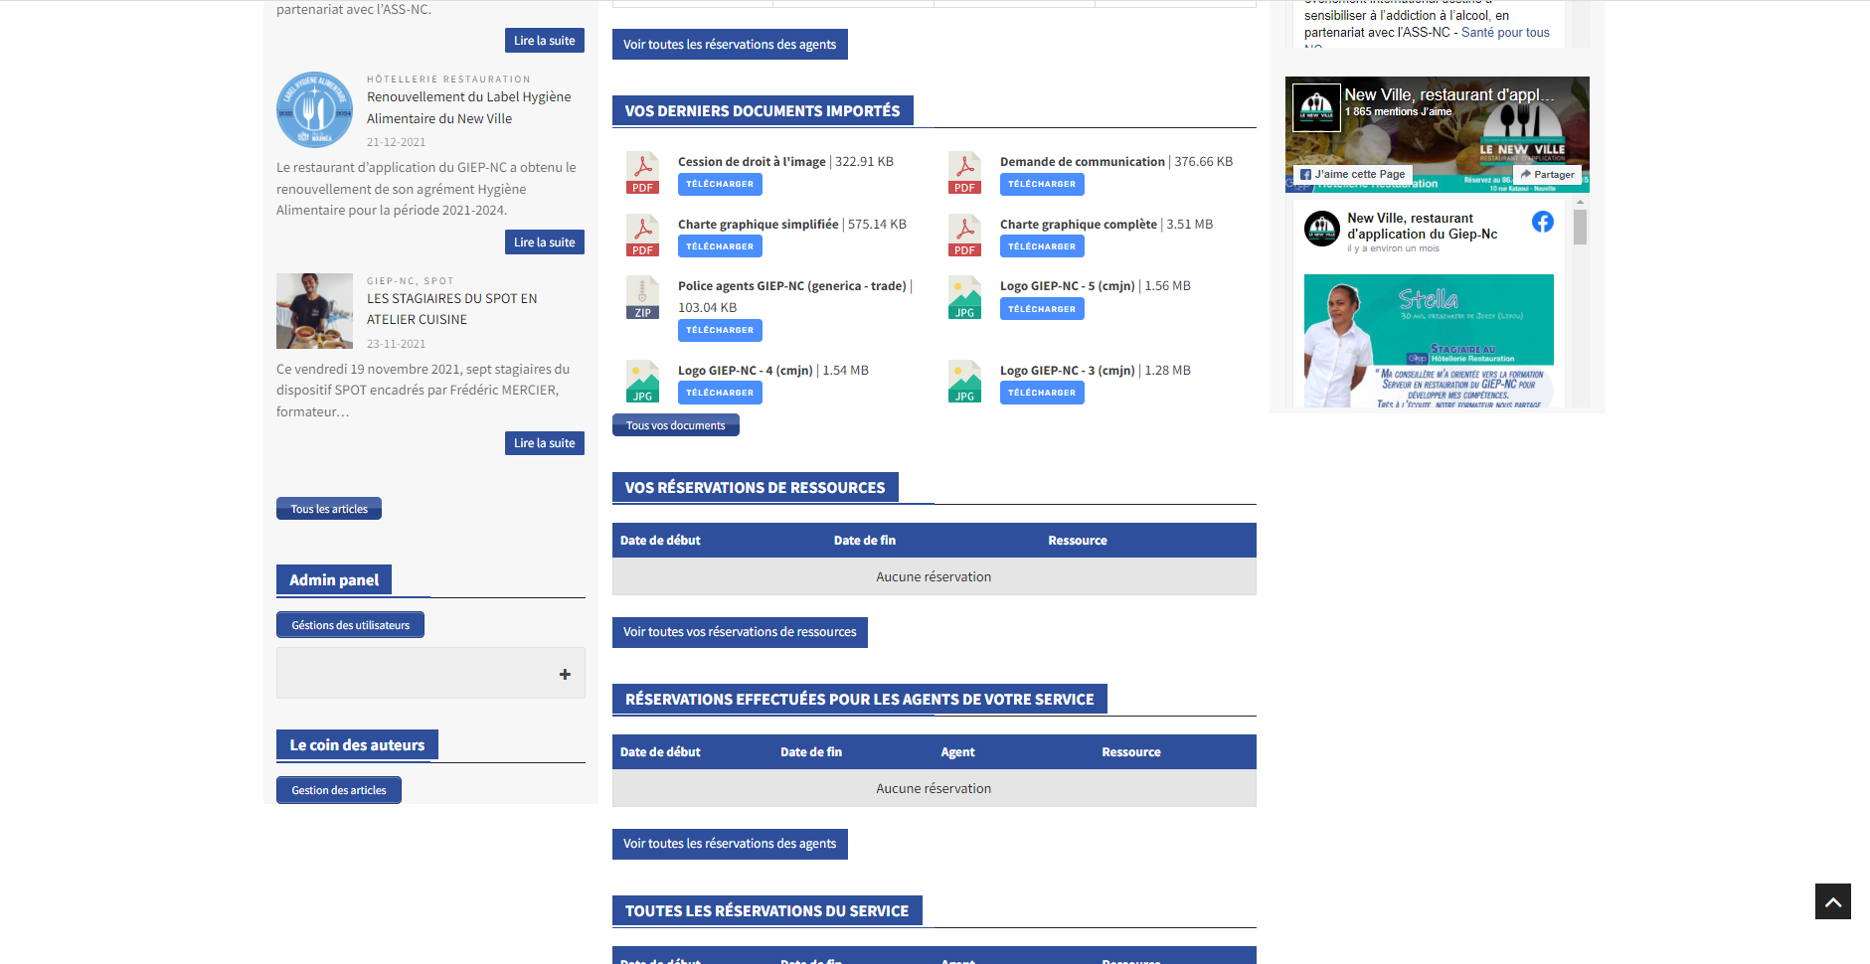Click Lire la suite for the ASS-NC article
The height and width of the screenshot is (964, 1870).
pos(545,41)
